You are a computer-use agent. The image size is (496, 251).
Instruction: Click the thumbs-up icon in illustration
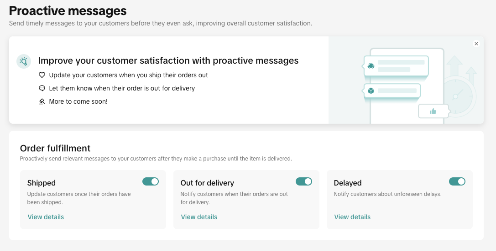(x=433, y=111)
